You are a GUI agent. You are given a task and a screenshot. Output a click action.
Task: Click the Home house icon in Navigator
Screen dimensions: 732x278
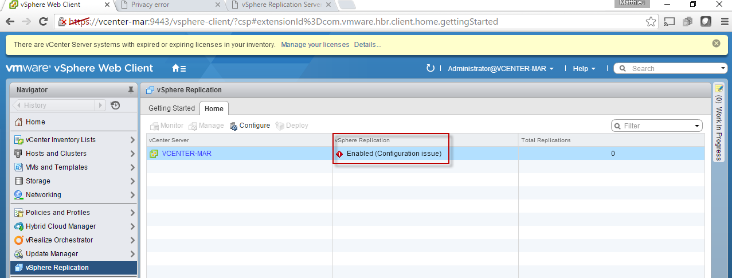[x=19, y=122]
